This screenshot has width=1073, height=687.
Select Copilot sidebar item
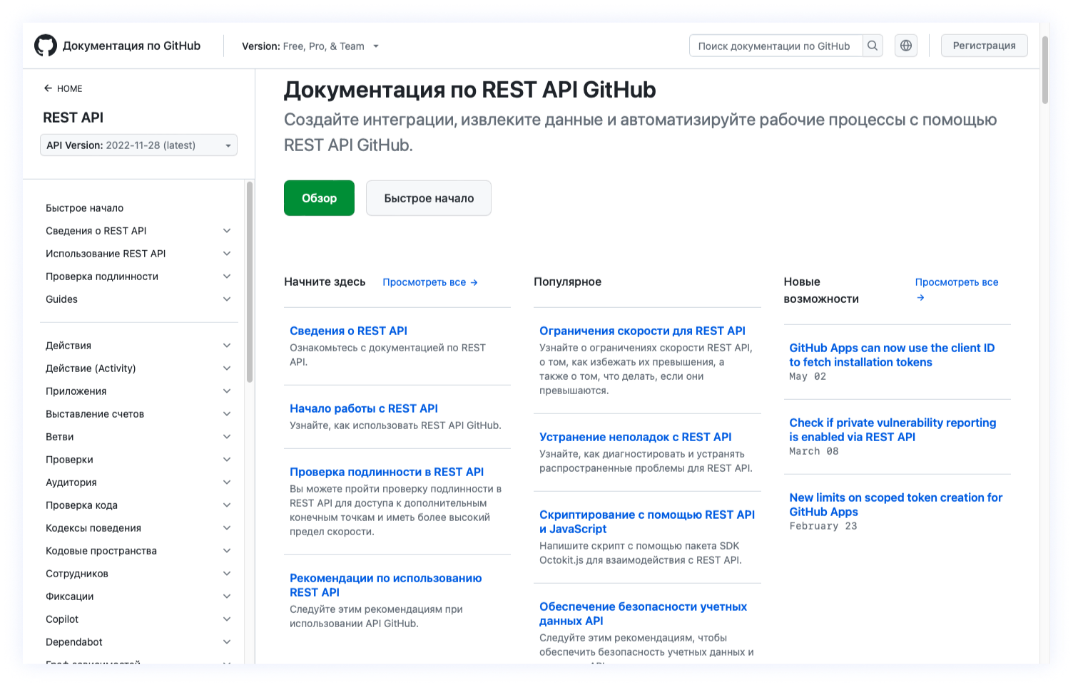(62, 619)
